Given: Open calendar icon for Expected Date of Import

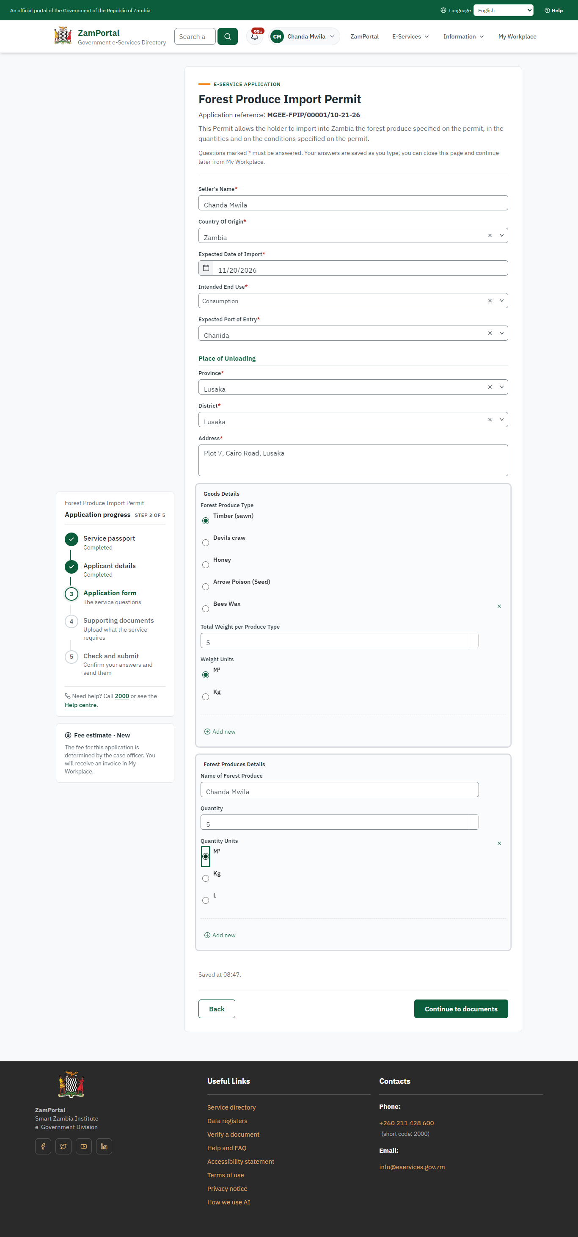Looking at the screenshot, I should coord(206,268).
